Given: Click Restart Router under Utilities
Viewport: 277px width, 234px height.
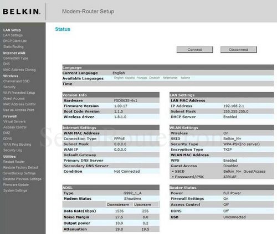Looking at the screenshot, I should [14, 162].
